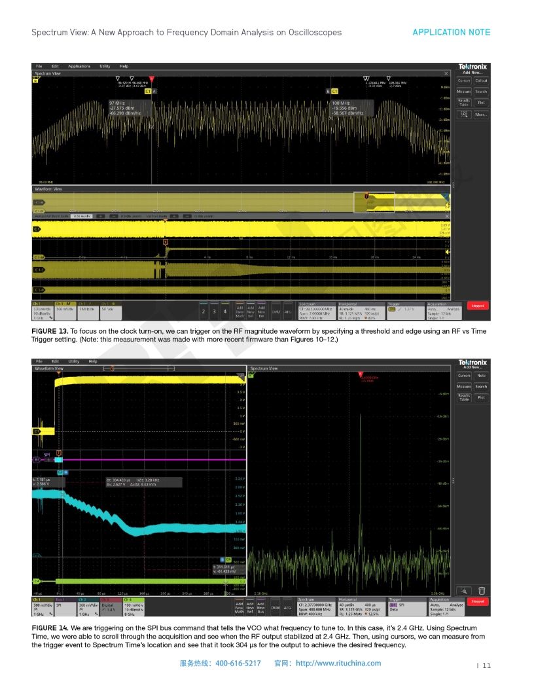Turn on channel 2 in Figure 13 settings bar
The width and height of the screenshot is (534, 691).
click(x=203, y=311)
